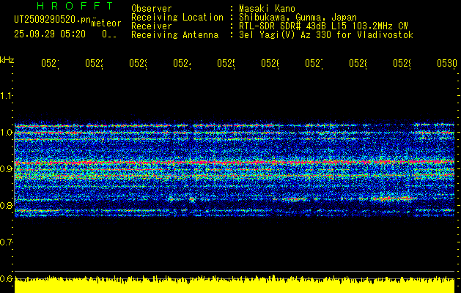Screen dimensions: 461x293
Task: Click the 0529 time marker
Action: coord(402,63)
